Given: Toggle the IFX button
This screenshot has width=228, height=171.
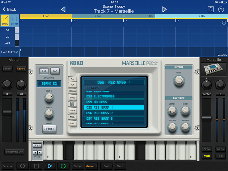Looking at the screenshot, I should tap(220, 156).
